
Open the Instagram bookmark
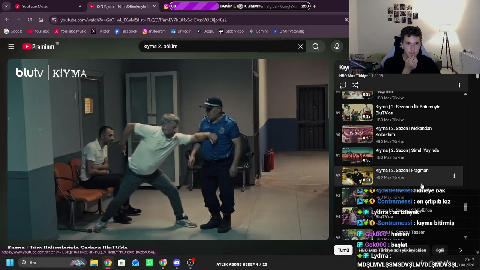tap(154, 31)
